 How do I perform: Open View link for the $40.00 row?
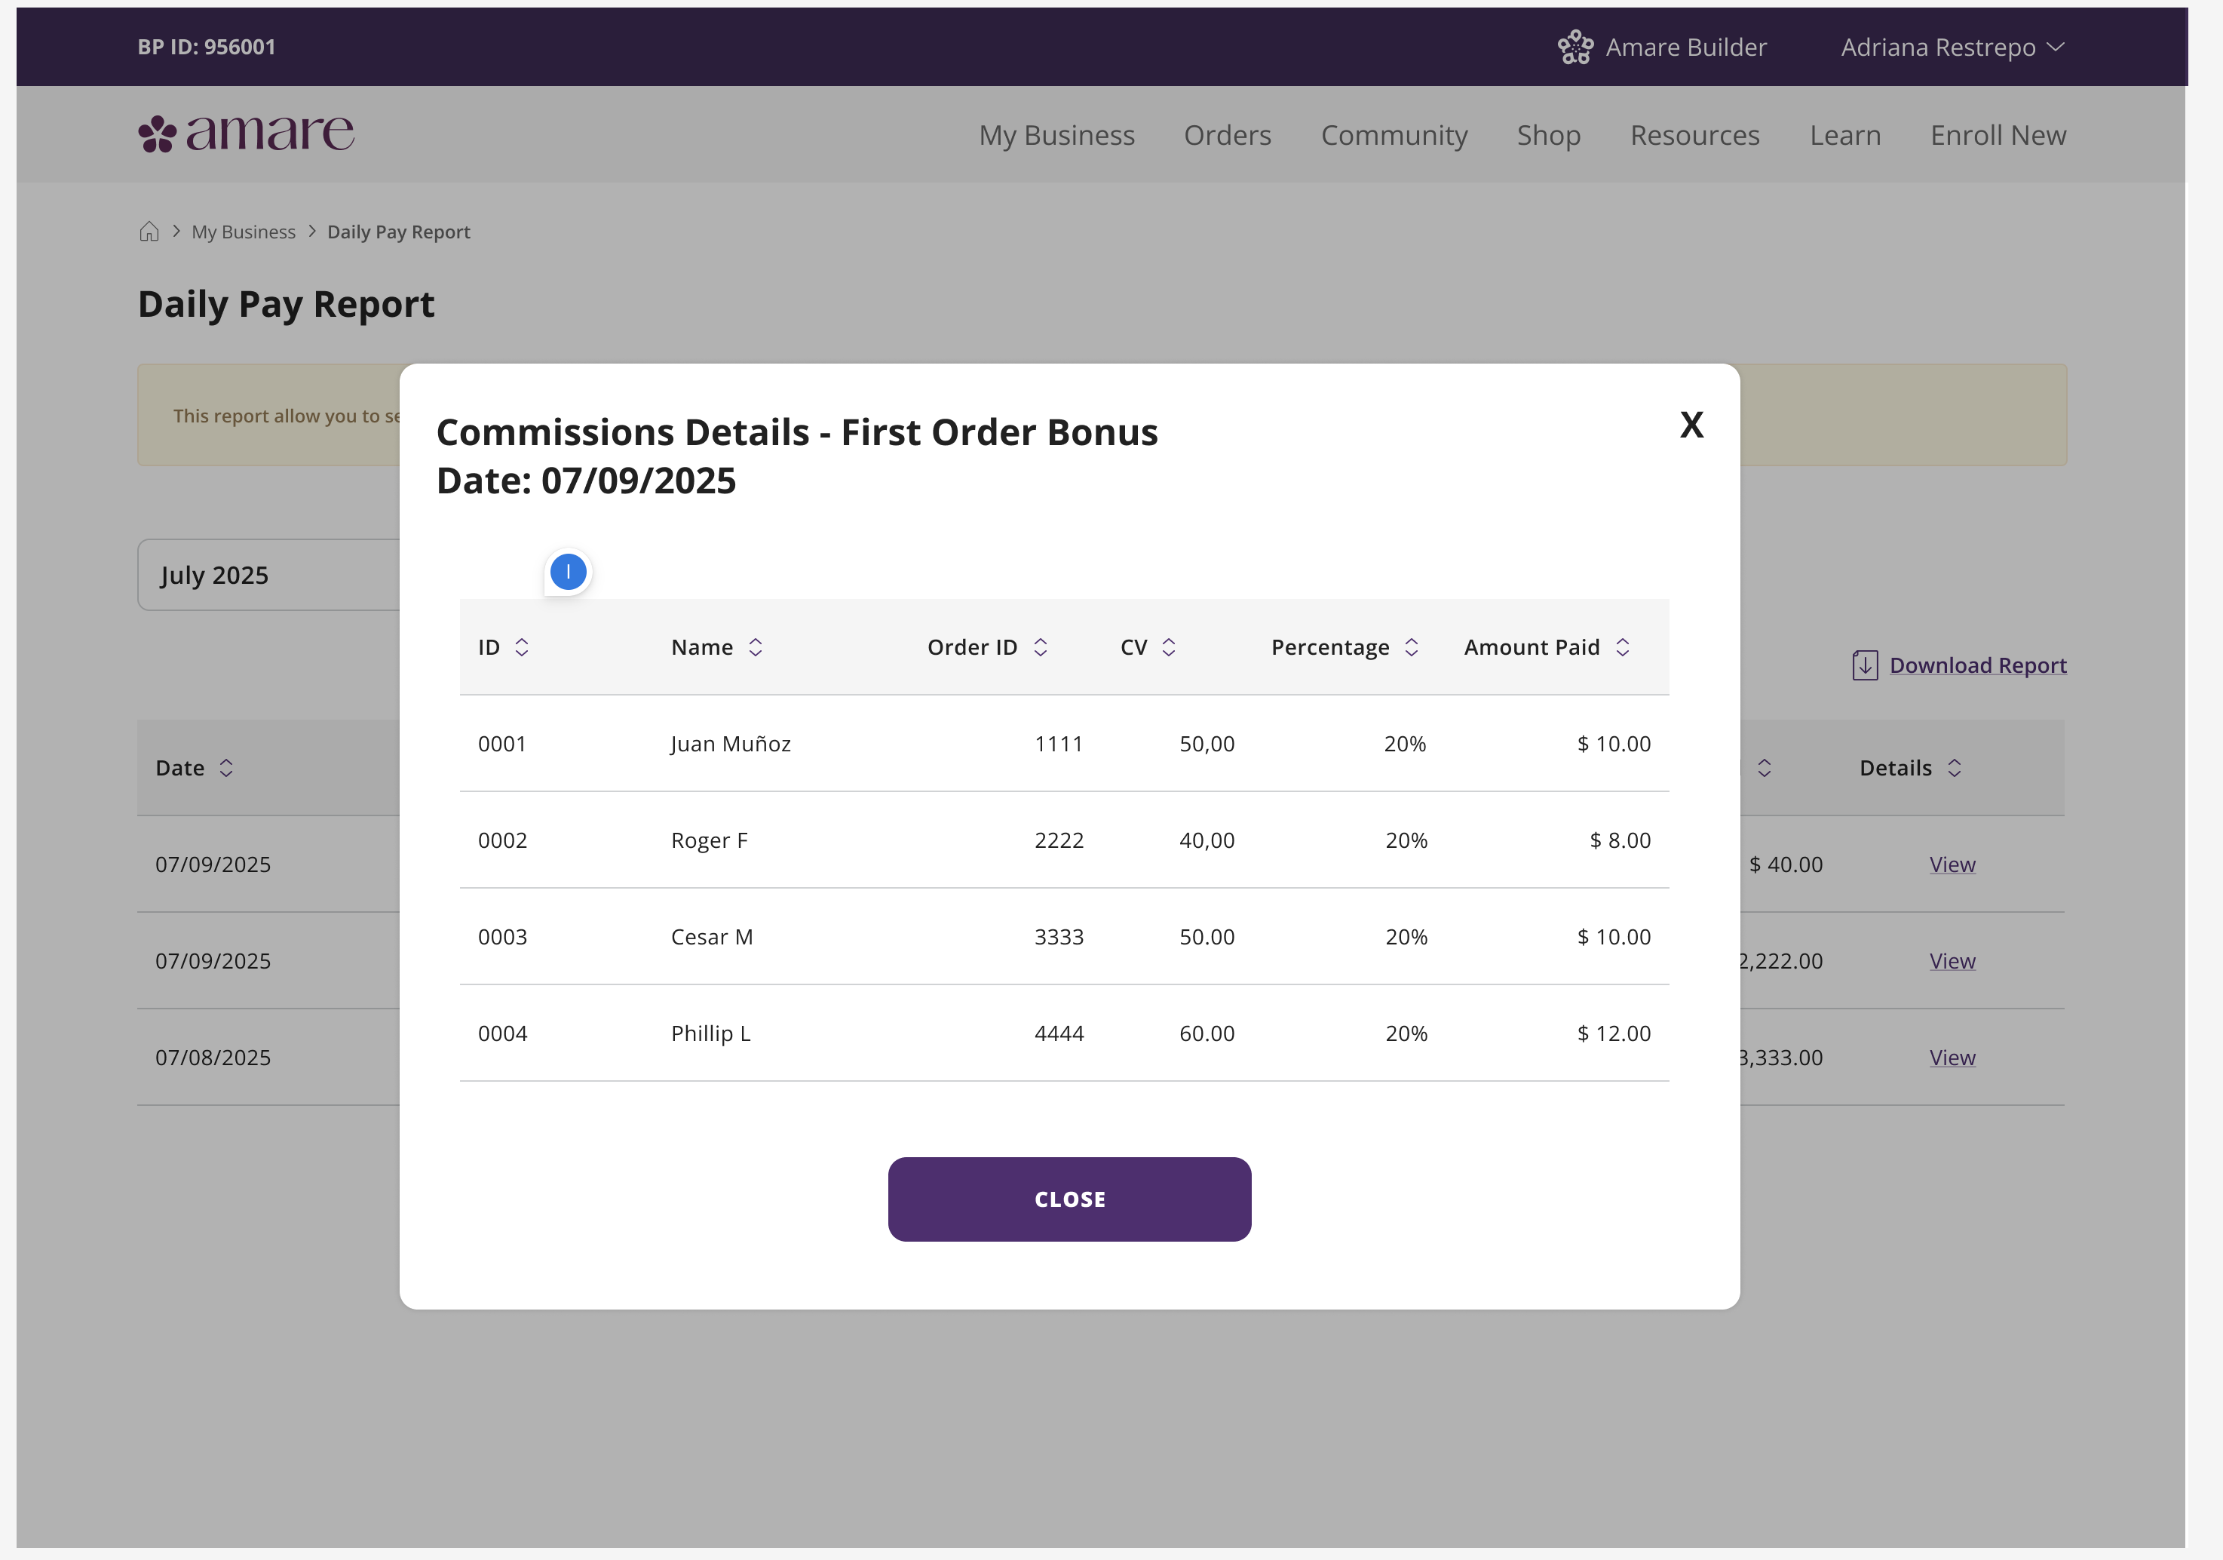1952,864
